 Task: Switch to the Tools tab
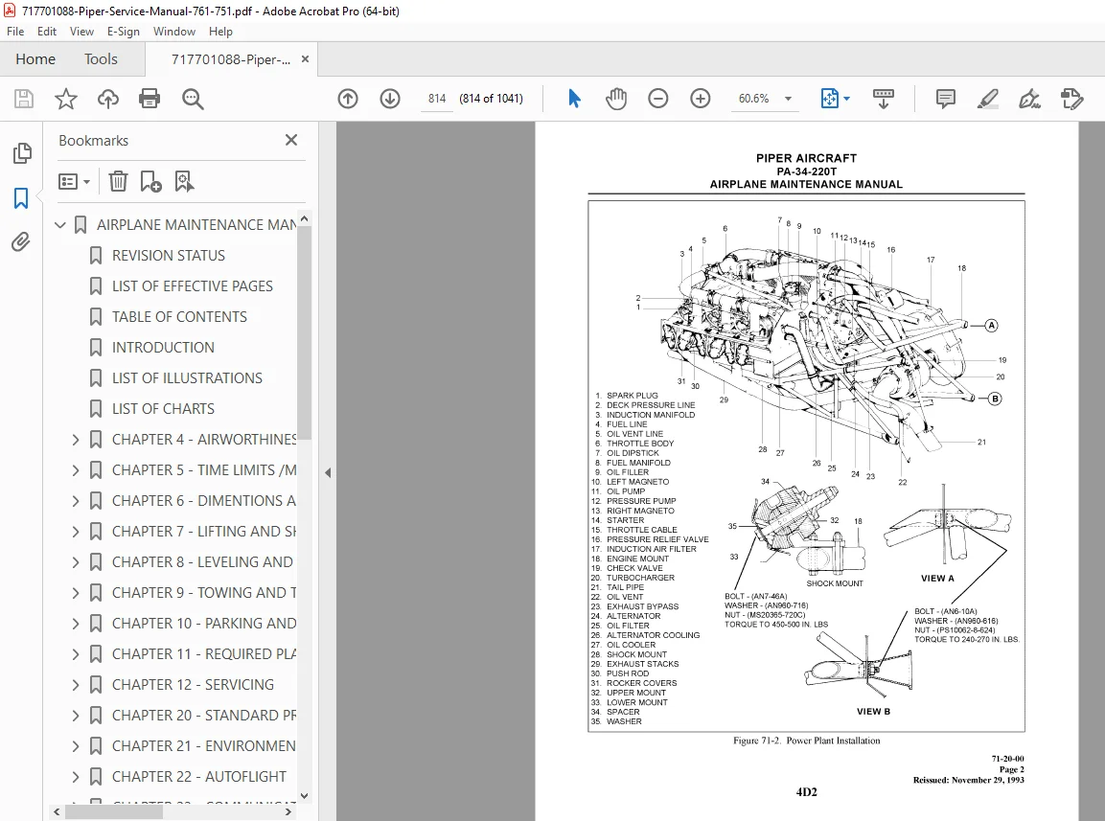[101, 59]
